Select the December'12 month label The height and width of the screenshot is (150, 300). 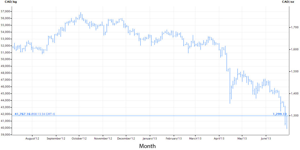[x=126, y=139]
